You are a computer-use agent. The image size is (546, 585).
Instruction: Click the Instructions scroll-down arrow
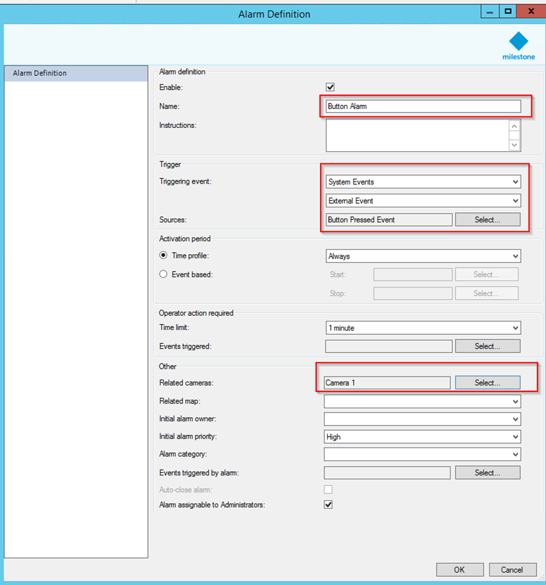pyautogui.click(x=514, y=145)
